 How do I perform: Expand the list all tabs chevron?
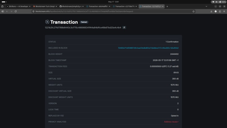point(206,6)
